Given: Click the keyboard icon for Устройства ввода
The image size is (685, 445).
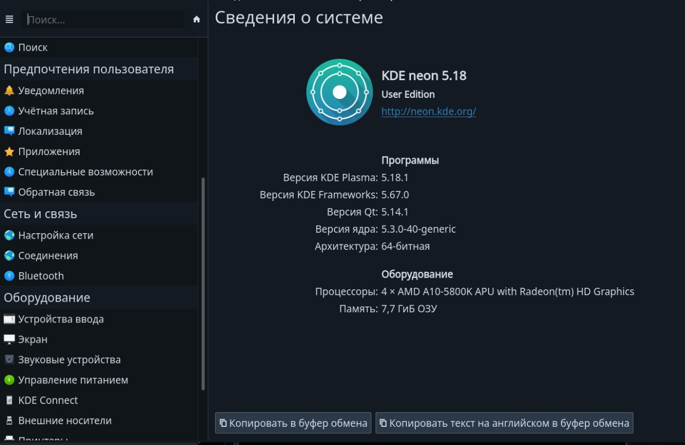Looking at the screenshot, I should coord(9,319).
